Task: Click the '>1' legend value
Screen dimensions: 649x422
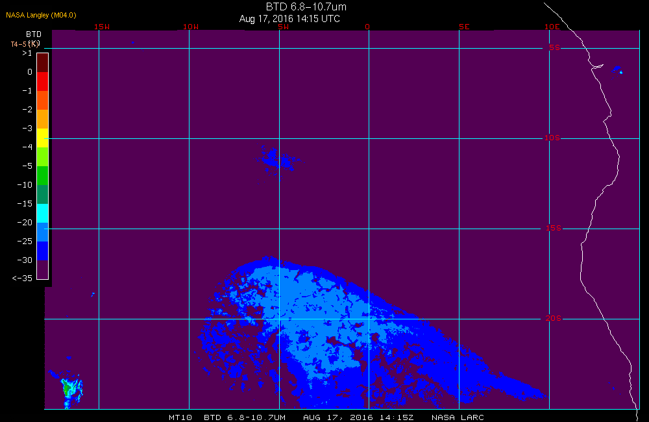Action: [x=27, y=53]
